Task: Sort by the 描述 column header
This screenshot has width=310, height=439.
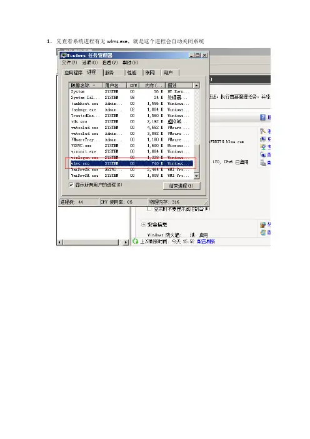Action: pos(179,85)
